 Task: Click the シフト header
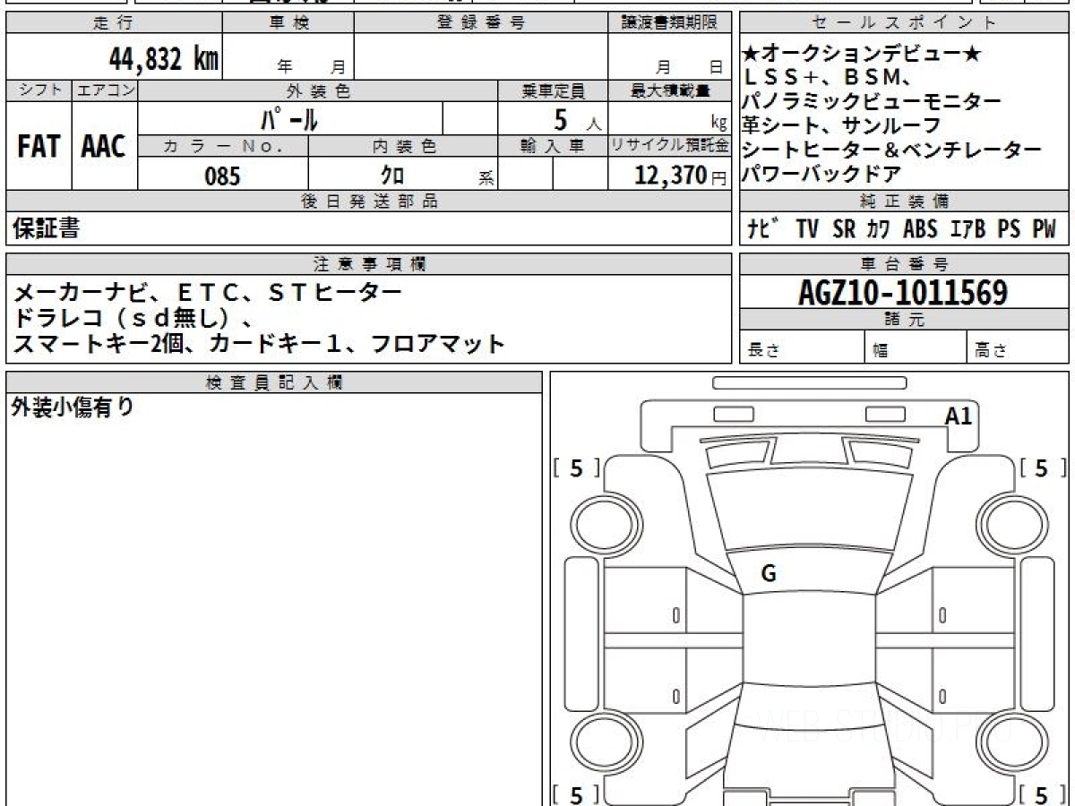point(39,90)
